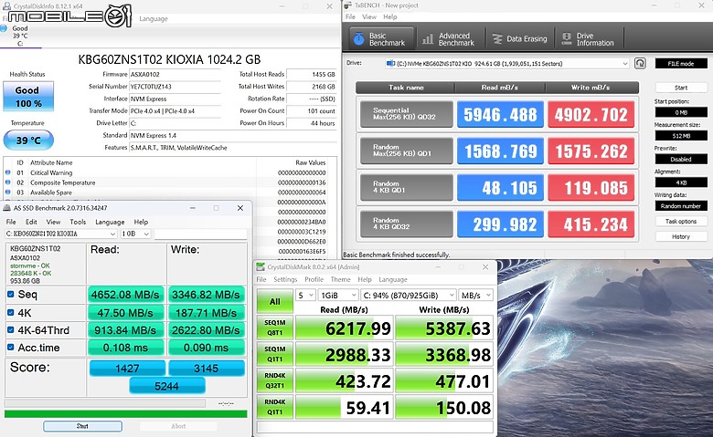The image size is (713, 437).
Task: Select Random 4 KB QD1 task button
Action: [x=407, y=187]
